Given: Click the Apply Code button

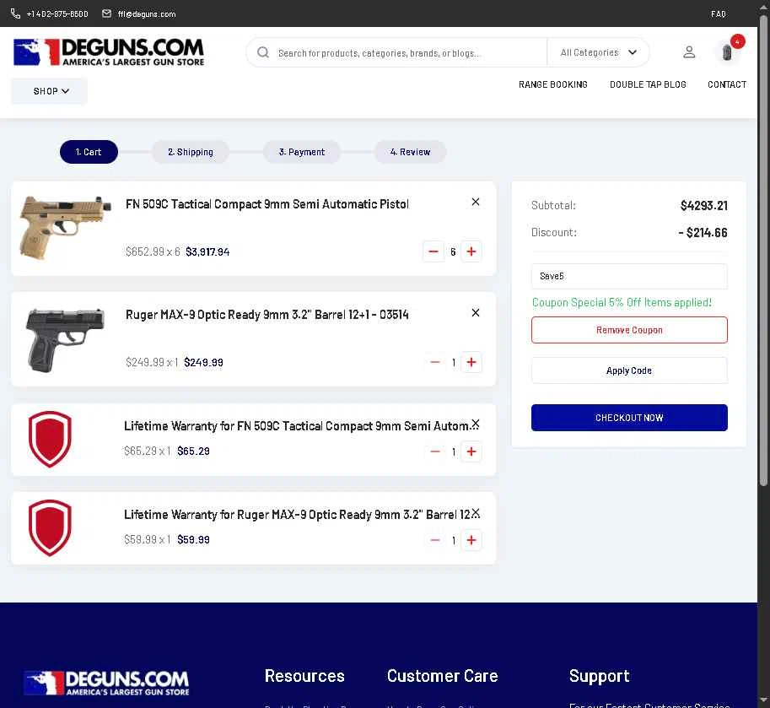Looking at the screenshot, I should click(629, 370).
